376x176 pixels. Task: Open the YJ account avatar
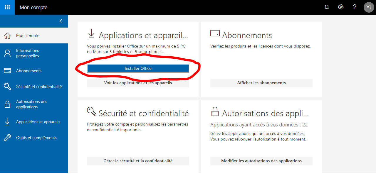[x=369, y=7]
